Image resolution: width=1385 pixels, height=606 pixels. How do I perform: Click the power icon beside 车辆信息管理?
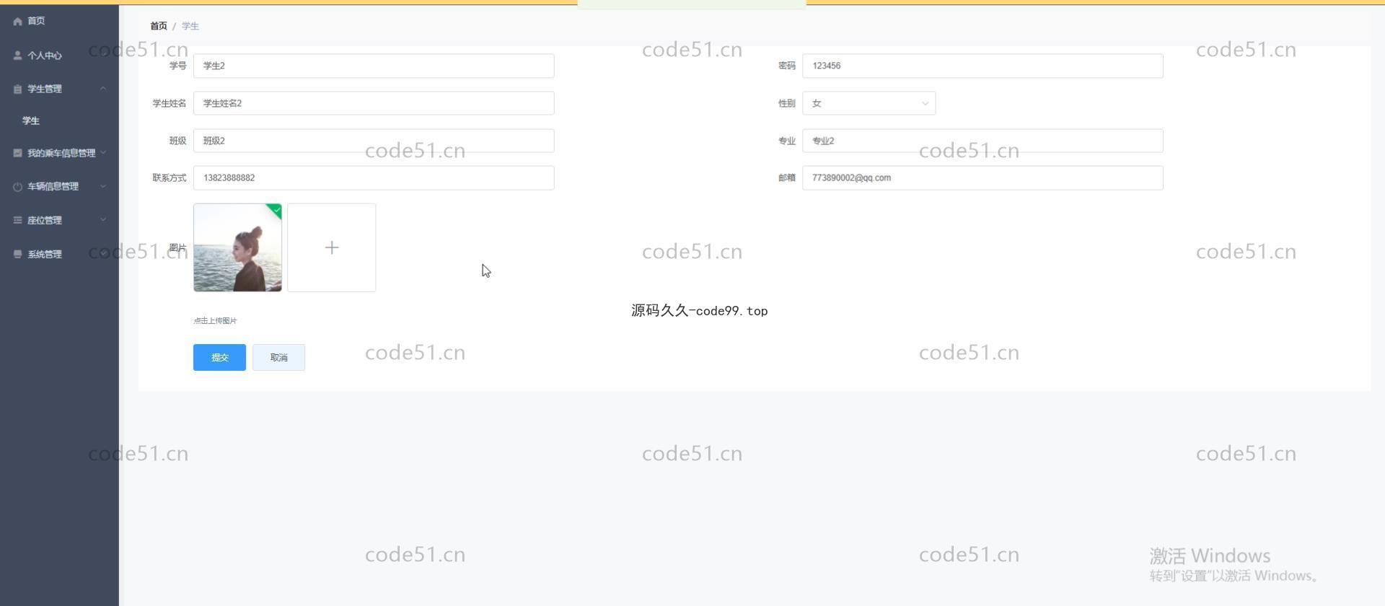pyautogui.click(x=17, y=186)
